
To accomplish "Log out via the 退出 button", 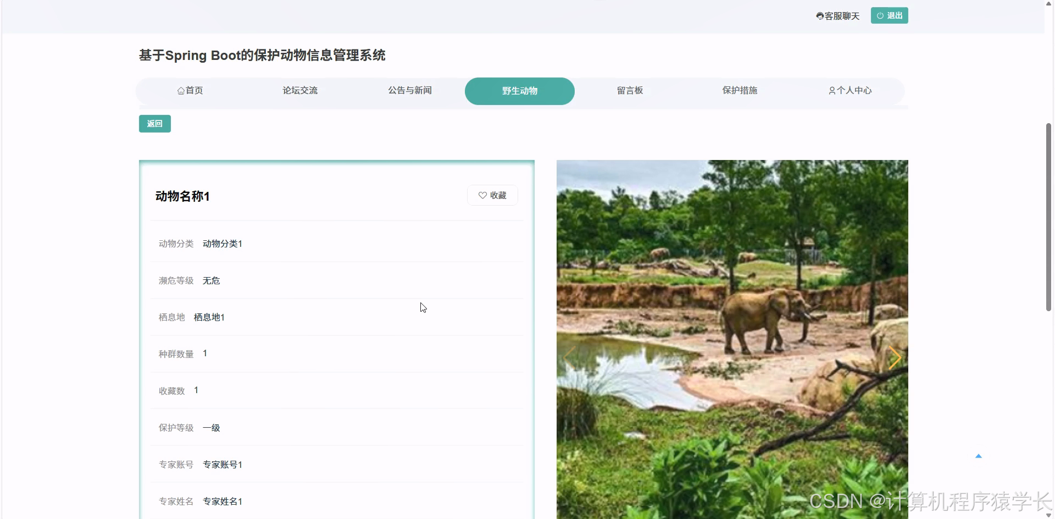I will pos(889,15).
